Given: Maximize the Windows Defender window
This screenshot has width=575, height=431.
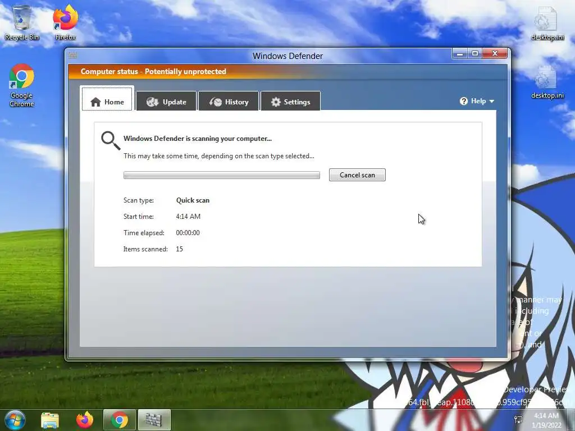Looking at the screenshot, I should pos(475,54).
